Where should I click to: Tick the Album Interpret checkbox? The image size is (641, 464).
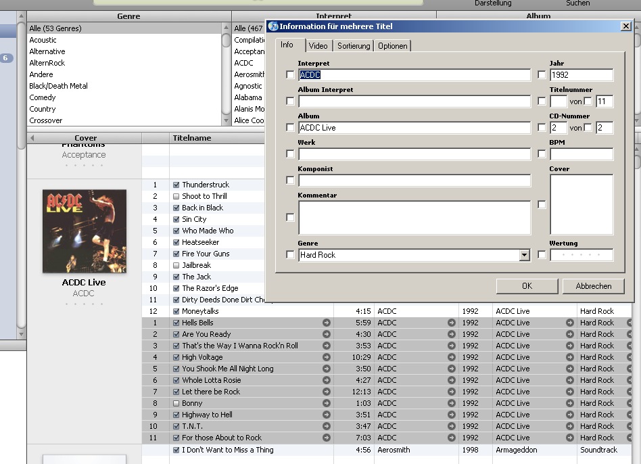point(290,101)
